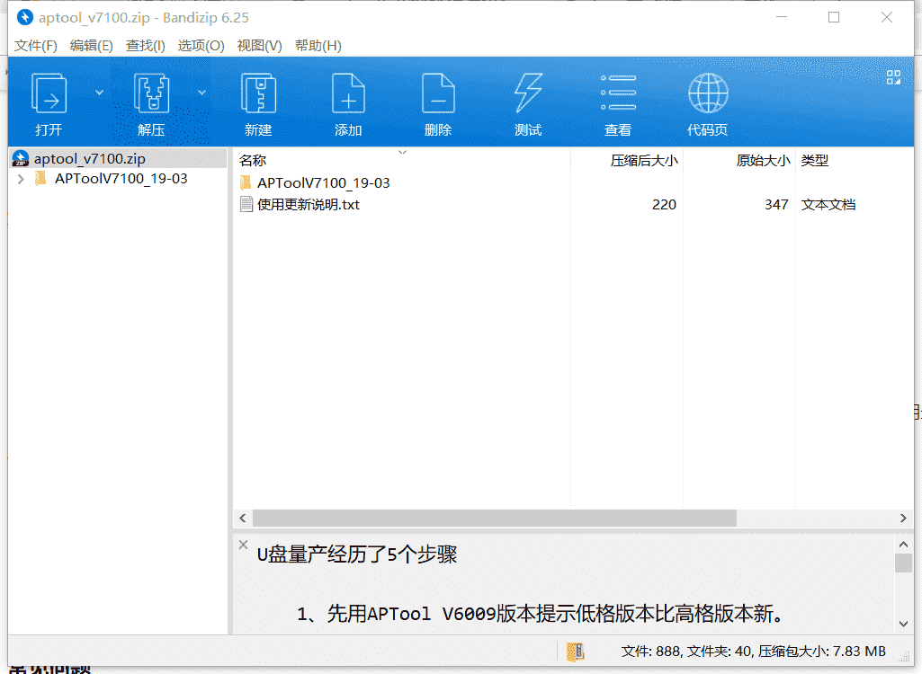Image resolution: width=922 pixels, height=674 pixels.
Task: Open the 查找(I) menu
Action: [x=145, y=45]
